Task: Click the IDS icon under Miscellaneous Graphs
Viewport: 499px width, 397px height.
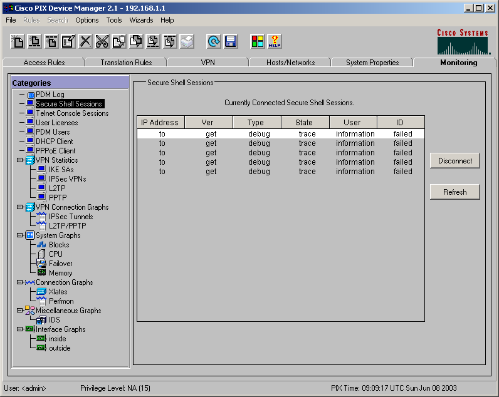Action: (x=41, y=320)
